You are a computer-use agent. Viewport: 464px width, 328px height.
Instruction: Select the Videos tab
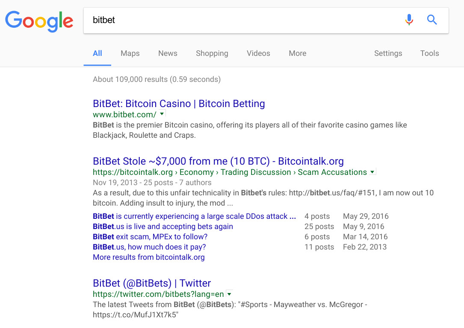[x=258, y=53]
